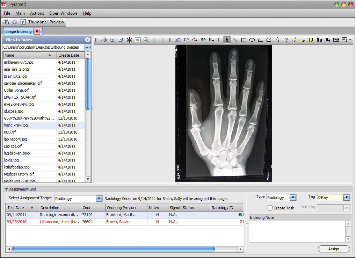Open the Main menu
Image resolution: width=356 pixels, height=258 pixels.
tap(20, 13)
